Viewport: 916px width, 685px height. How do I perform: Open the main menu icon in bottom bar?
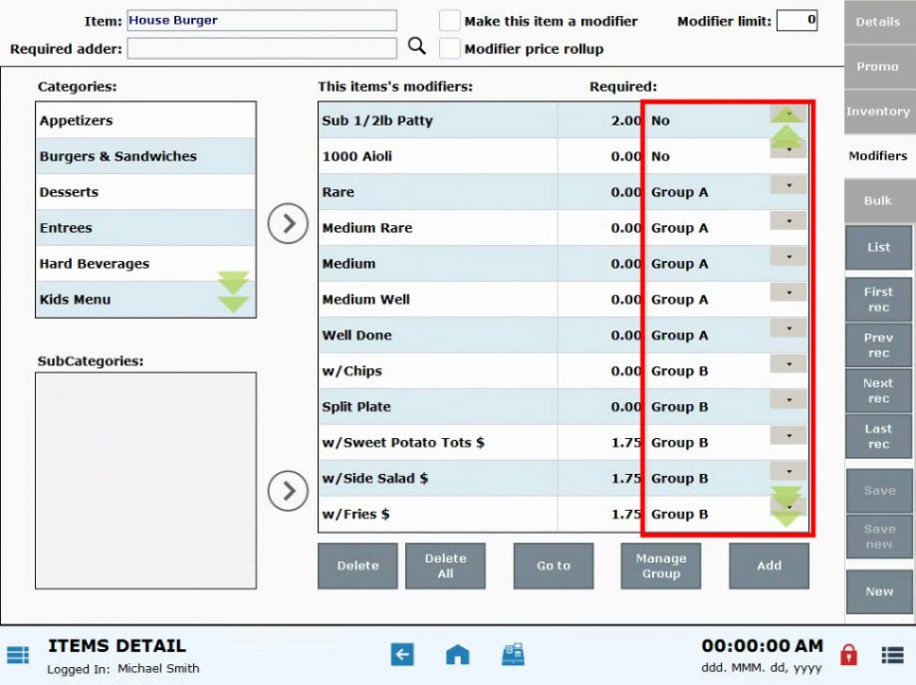pyautogui.click(x=18, y=655)
